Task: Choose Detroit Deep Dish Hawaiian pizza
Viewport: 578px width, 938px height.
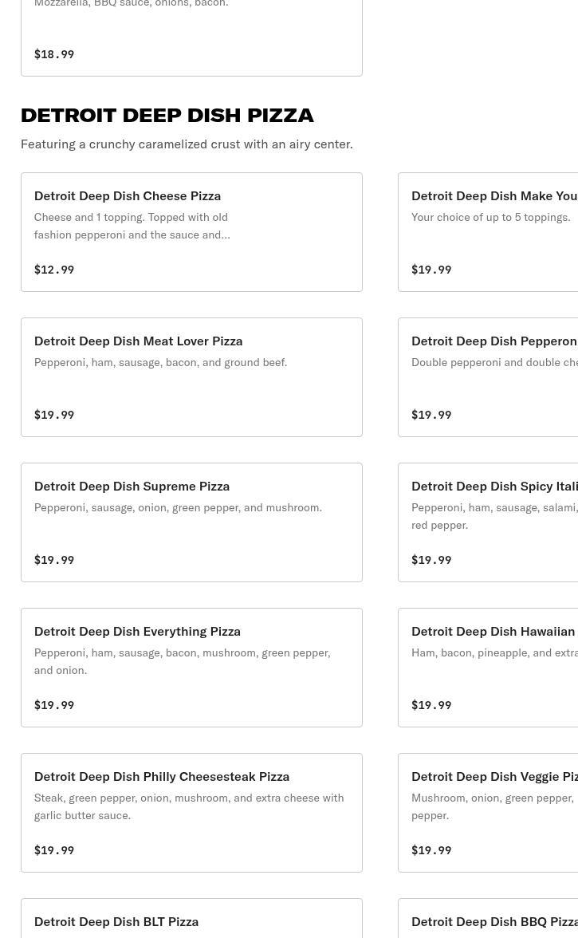Action: coord(488,667)
